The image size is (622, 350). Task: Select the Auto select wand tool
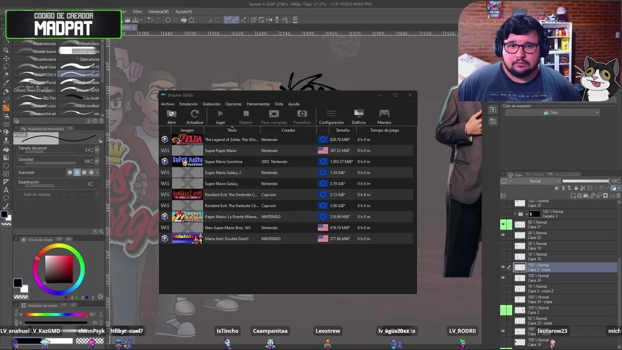click(x=6, y=74)
